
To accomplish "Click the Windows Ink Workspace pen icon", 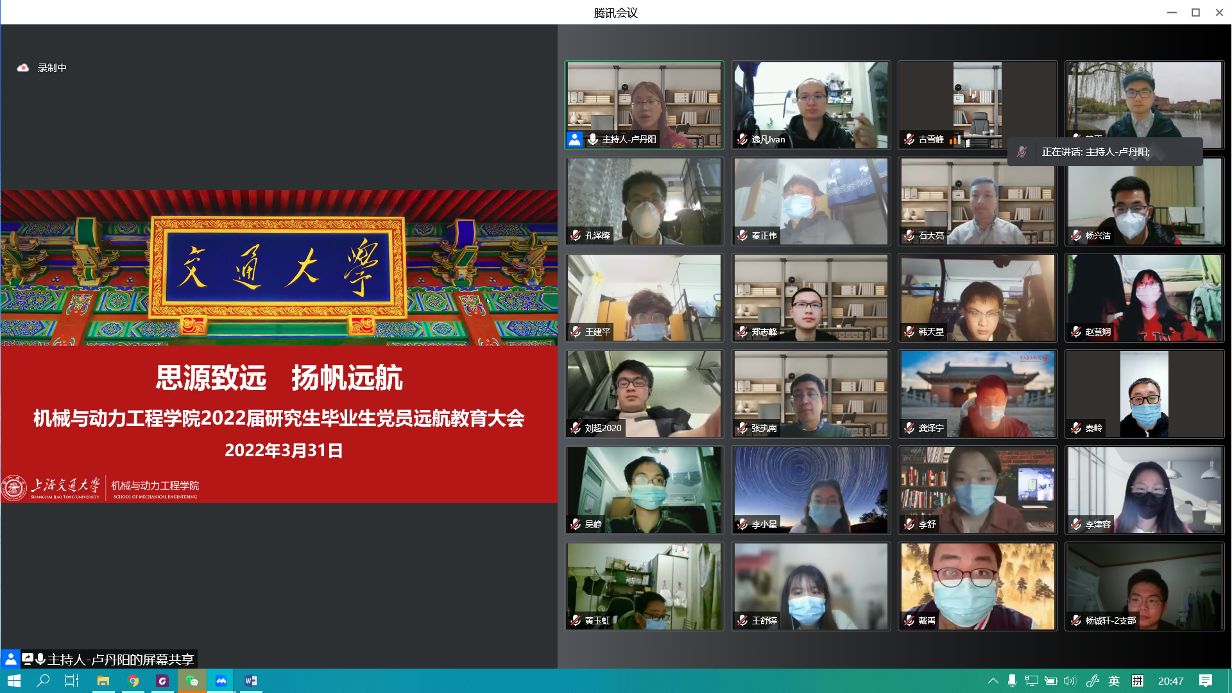I will pyautogui.click(x=1092, y=681).
